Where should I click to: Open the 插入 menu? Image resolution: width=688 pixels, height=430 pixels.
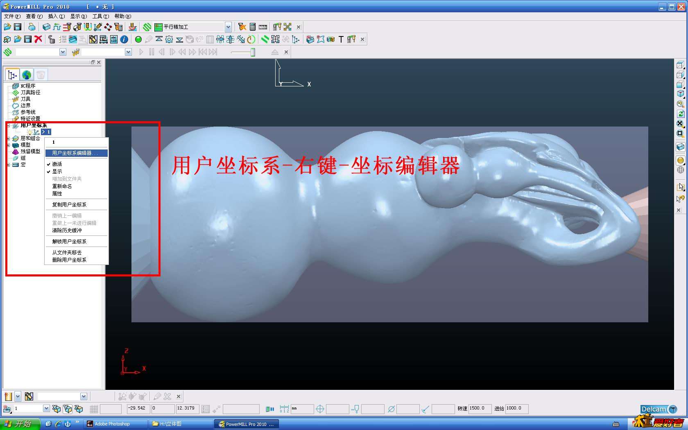pyautogui.click(x=56, y=16)
